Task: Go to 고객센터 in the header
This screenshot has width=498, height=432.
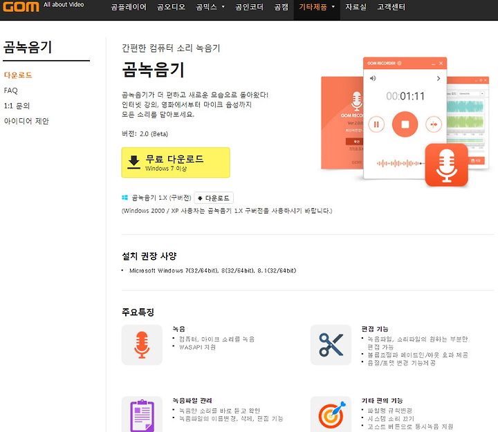Action: coord(391,7)
